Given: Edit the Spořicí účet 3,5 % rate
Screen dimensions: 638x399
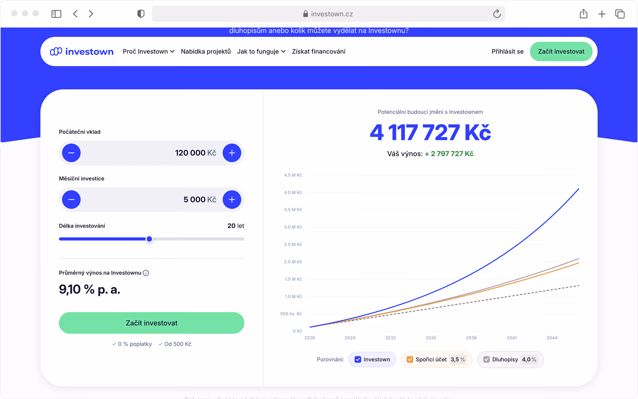Looking at the screenshot, I should coord(458,359).
